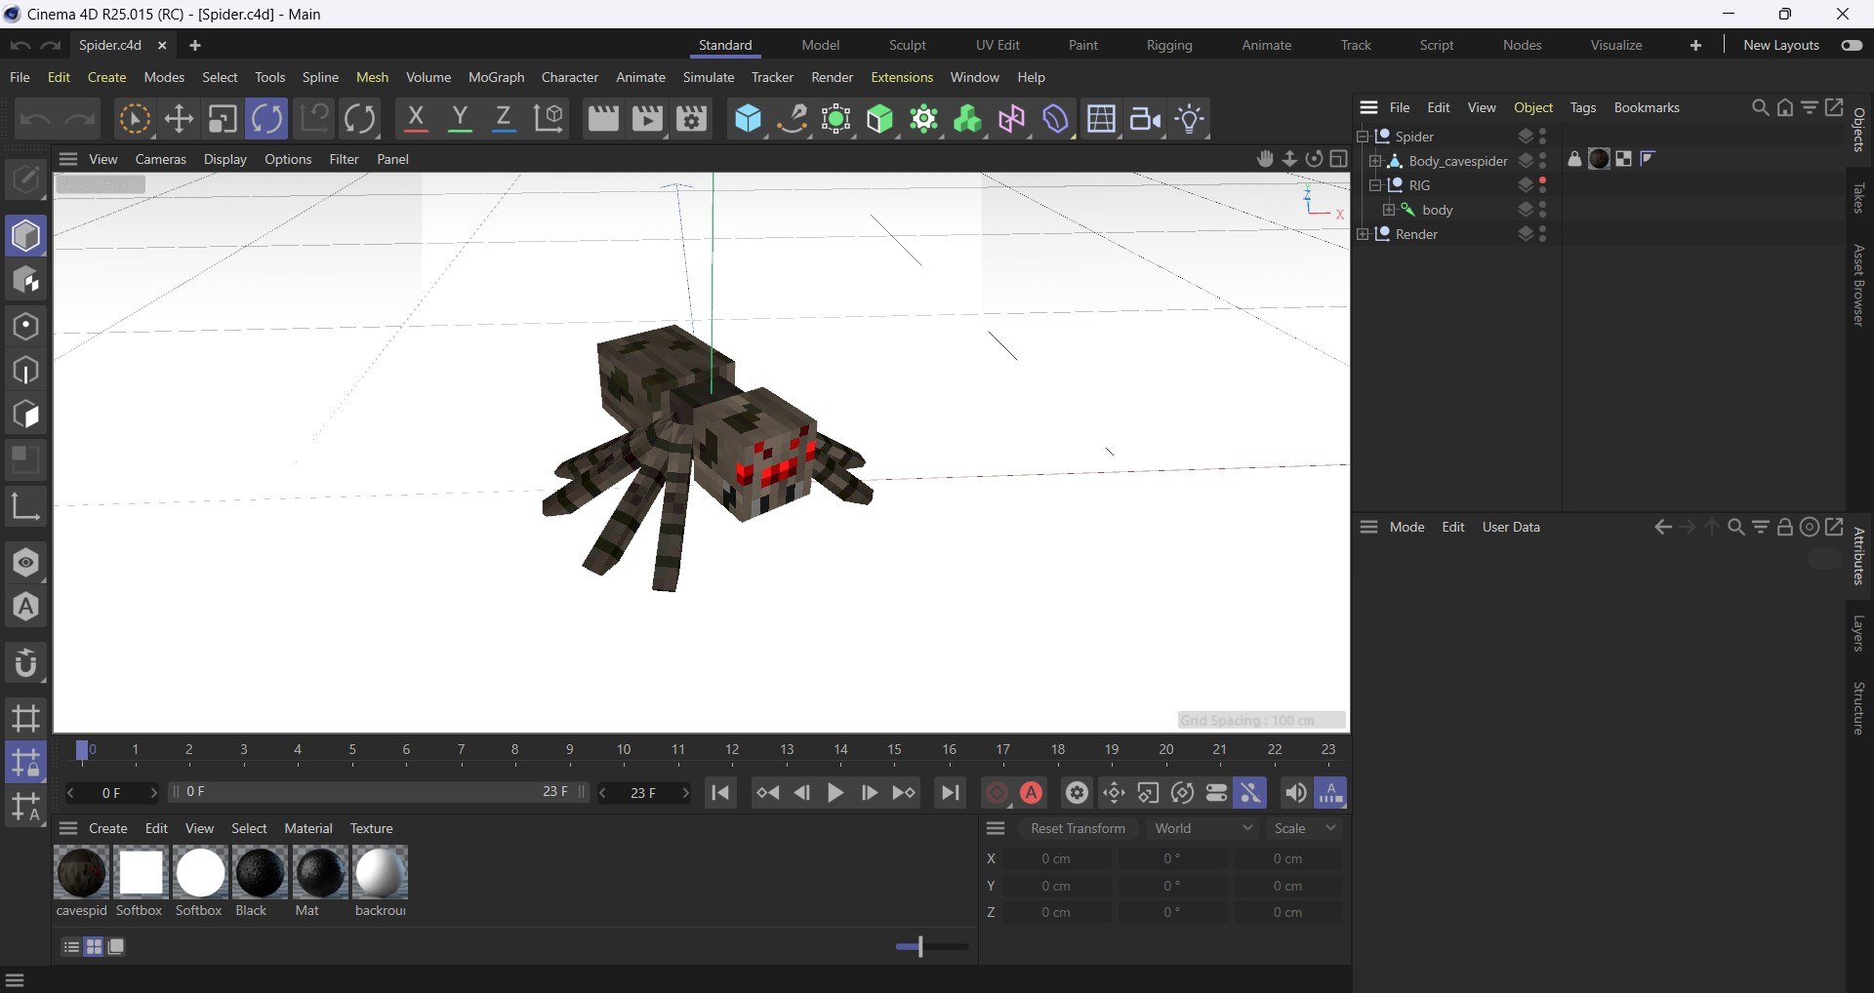
Task: Click the Attribute Manager lock icon
Action: [1784, 527]
